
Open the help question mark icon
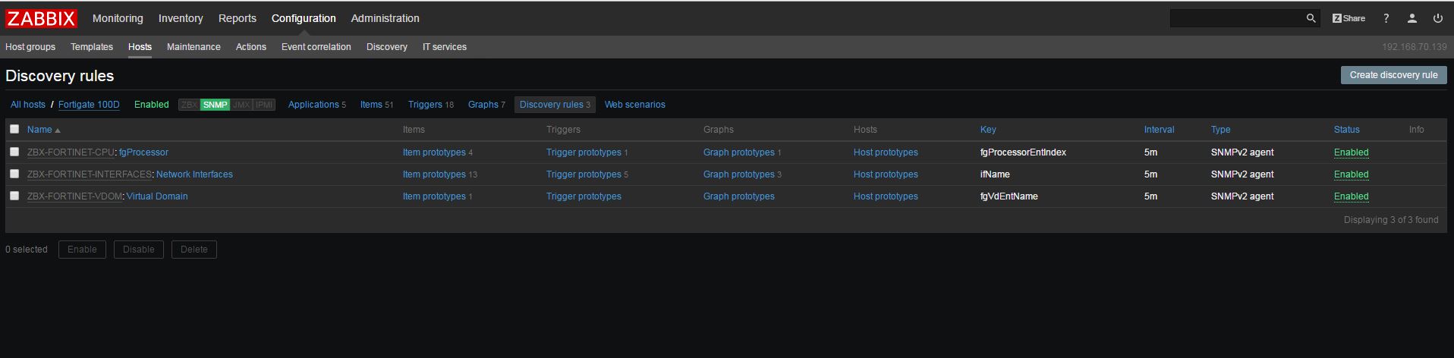pos(1386,18)
